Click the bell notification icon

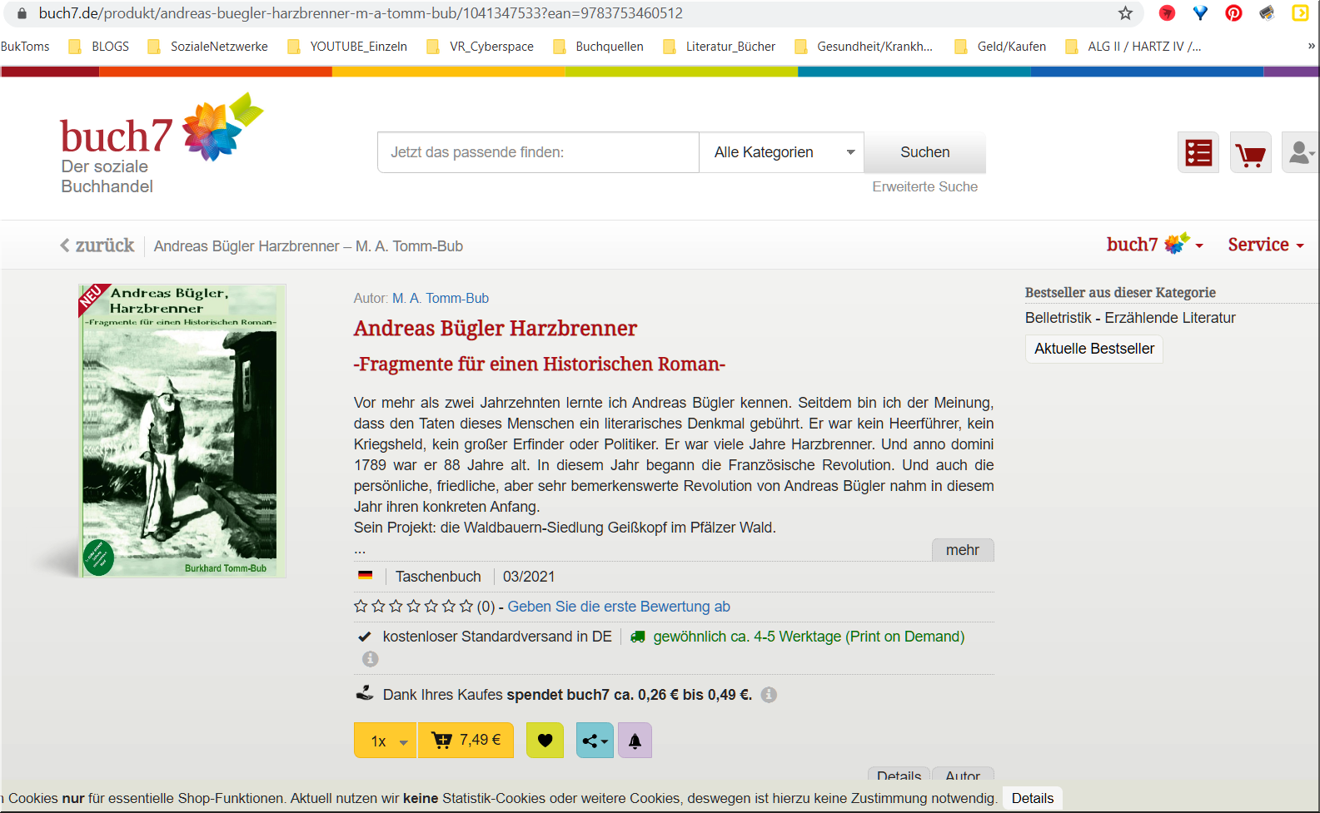(635, 741)
